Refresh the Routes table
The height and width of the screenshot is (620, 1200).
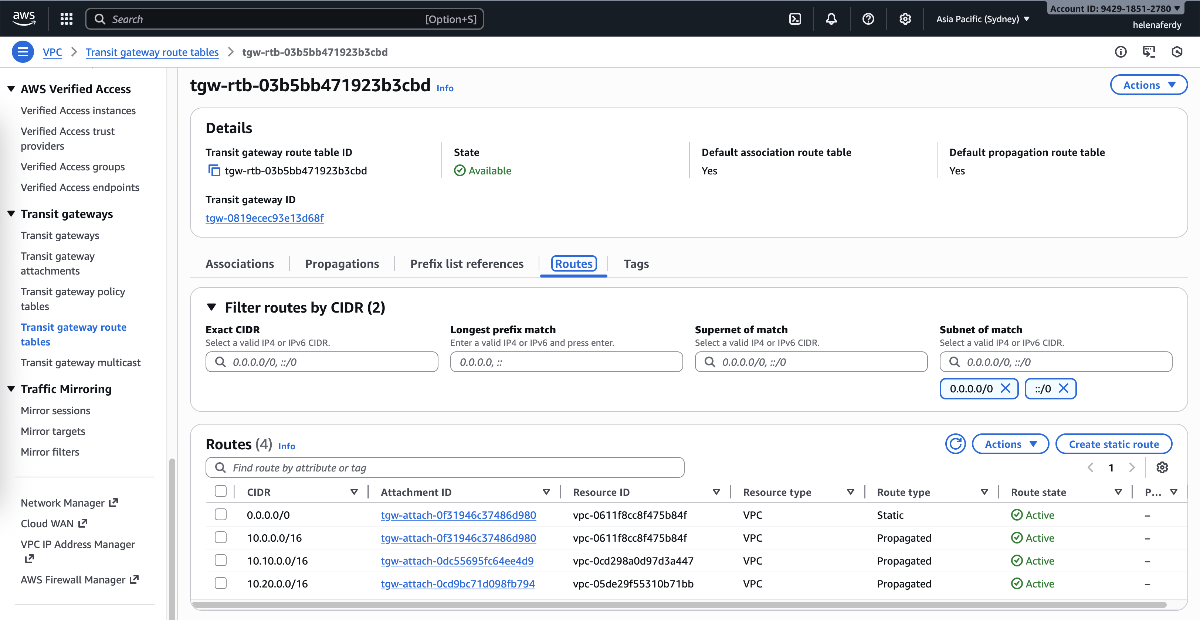(x=955, y=444)
